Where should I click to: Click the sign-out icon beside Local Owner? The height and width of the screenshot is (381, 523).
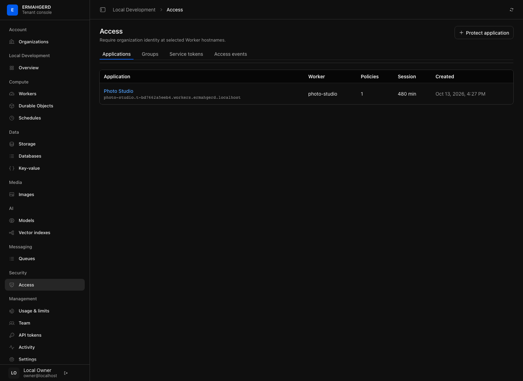66,373
